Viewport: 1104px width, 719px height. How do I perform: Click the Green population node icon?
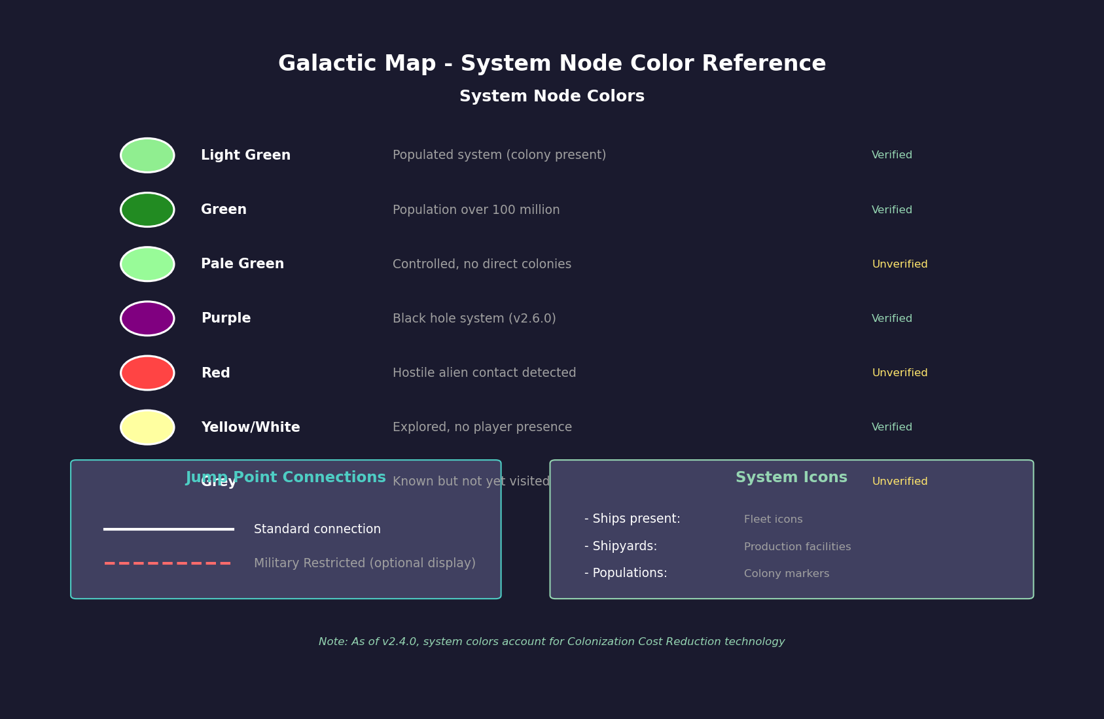(x=147, y=209)
